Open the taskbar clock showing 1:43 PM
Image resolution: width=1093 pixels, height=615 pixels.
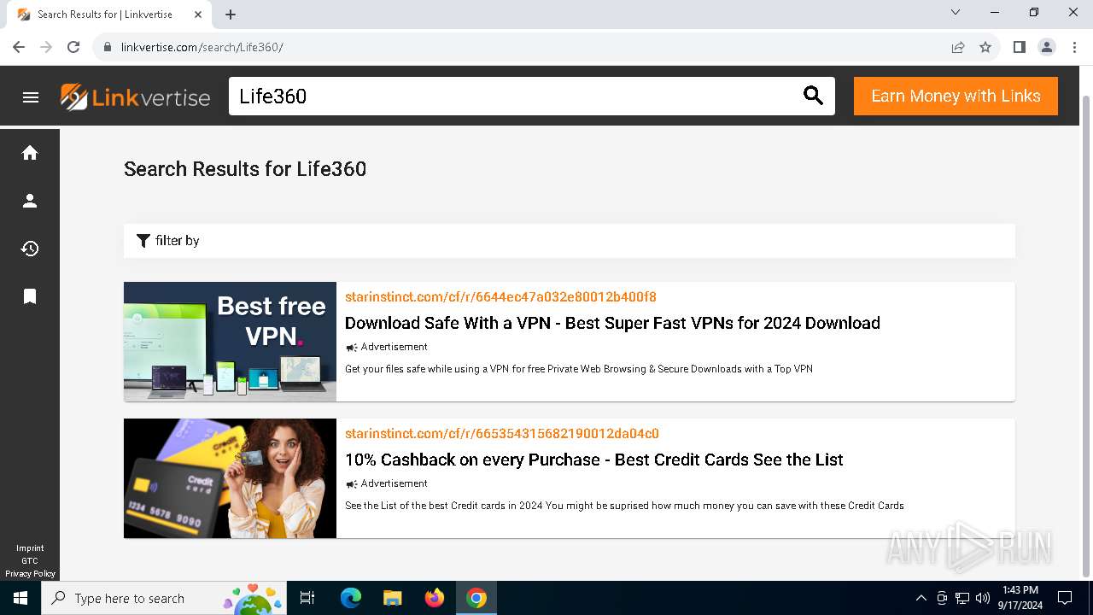point(1020,598)
